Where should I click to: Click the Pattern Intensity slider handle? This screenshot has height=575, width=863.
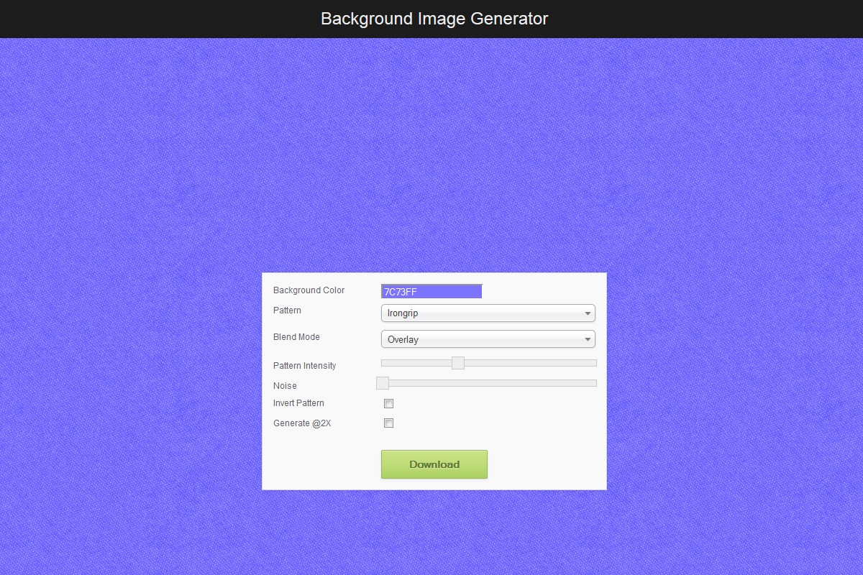[x=458, y=363]
